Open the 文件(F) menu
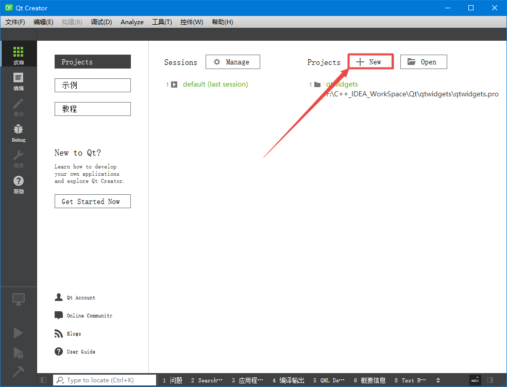 (x=15, y=22)
